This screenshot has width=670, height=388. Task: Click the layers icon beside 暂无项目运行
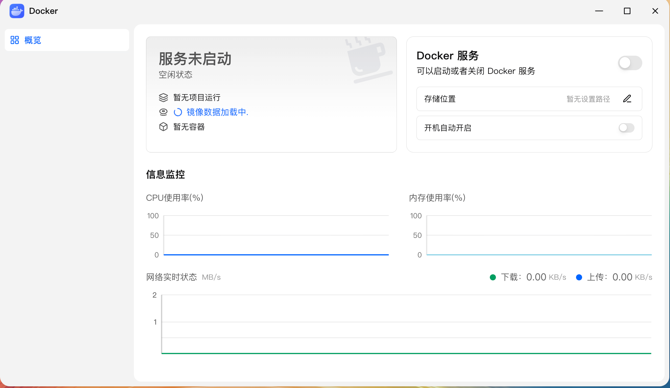[x=163, y=98]
